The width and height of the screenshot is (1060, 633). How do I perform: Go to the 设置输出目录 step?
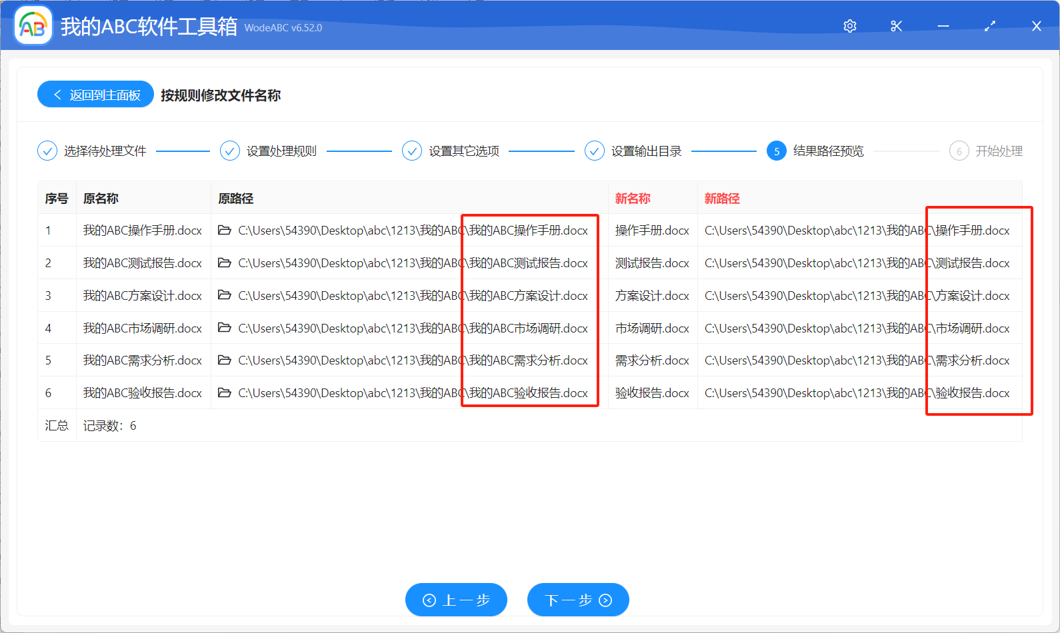click(634, 151)
